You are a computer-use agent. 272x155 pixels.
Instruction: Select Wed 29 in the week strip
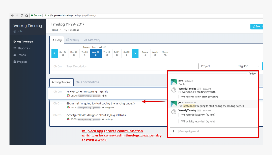pyautogui.click(x=96, y=53)
